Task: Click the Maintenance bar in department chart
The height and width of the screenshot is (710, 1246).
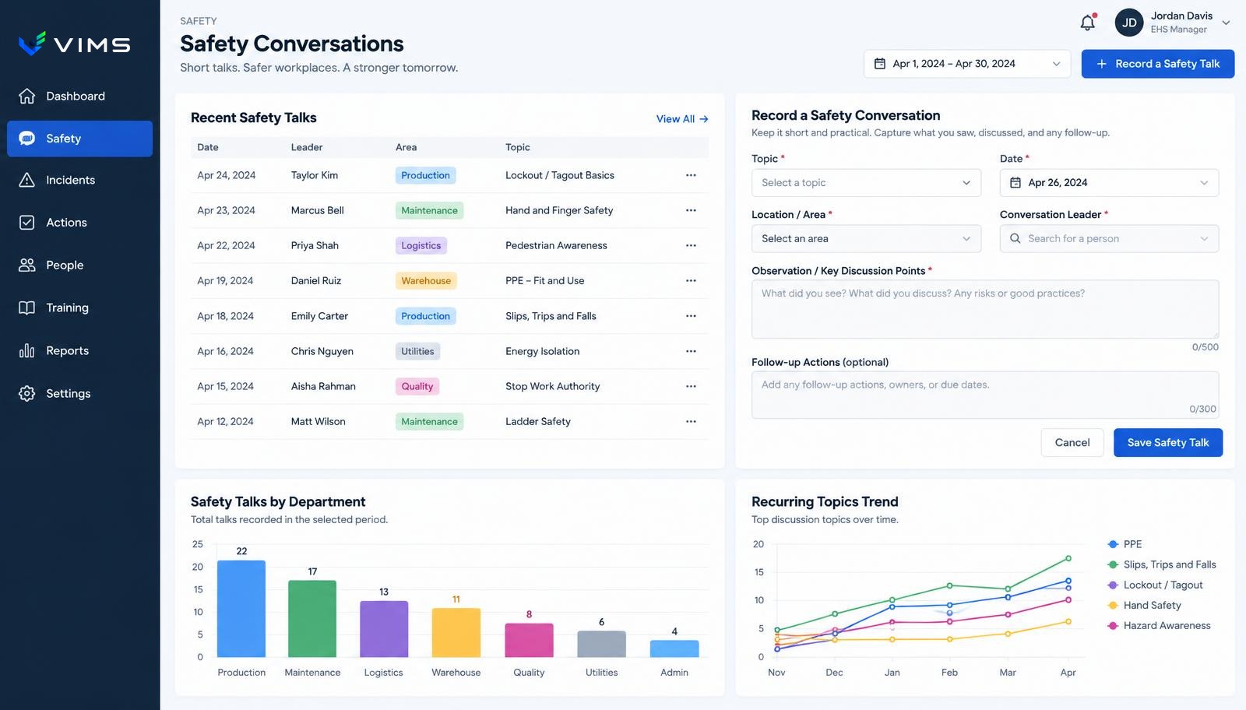Action: point(312,619)
